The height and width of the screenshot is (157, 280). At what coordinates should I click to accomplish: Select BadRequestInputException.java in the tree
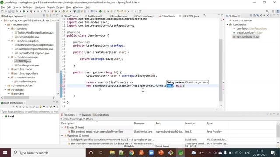(x=35, y=45)
